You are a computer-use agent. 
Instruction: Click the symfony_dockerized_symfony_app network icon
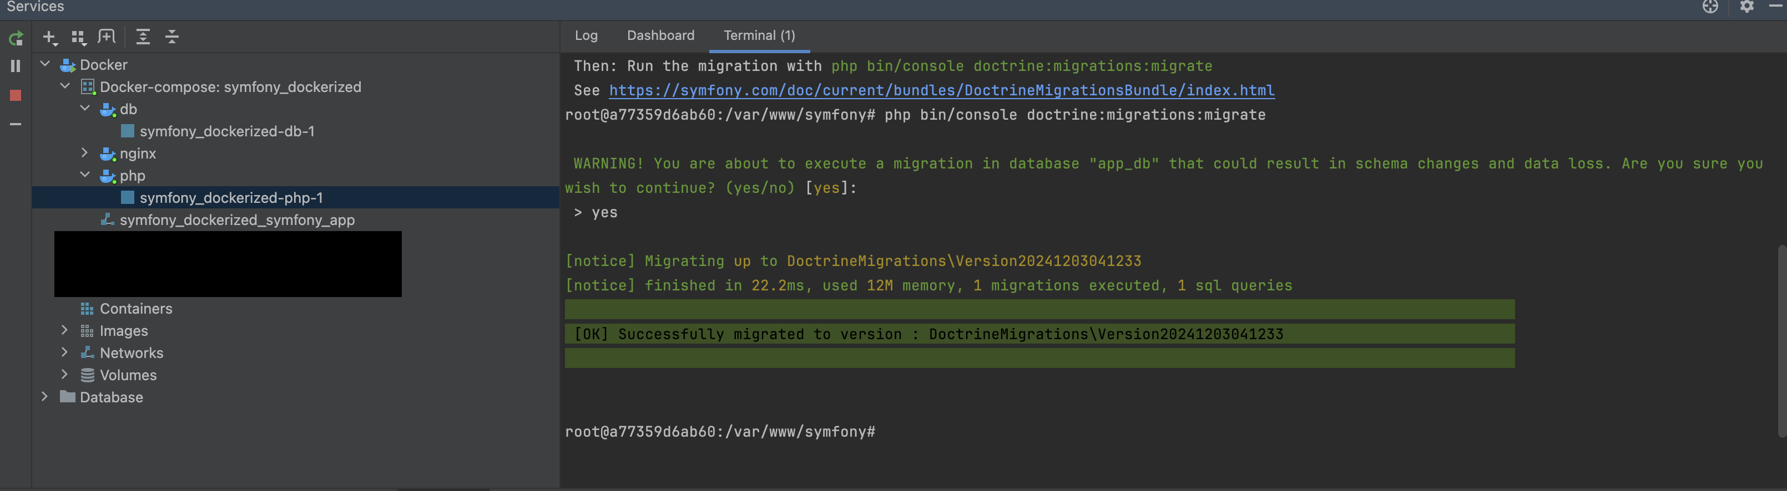coord(108,219)
